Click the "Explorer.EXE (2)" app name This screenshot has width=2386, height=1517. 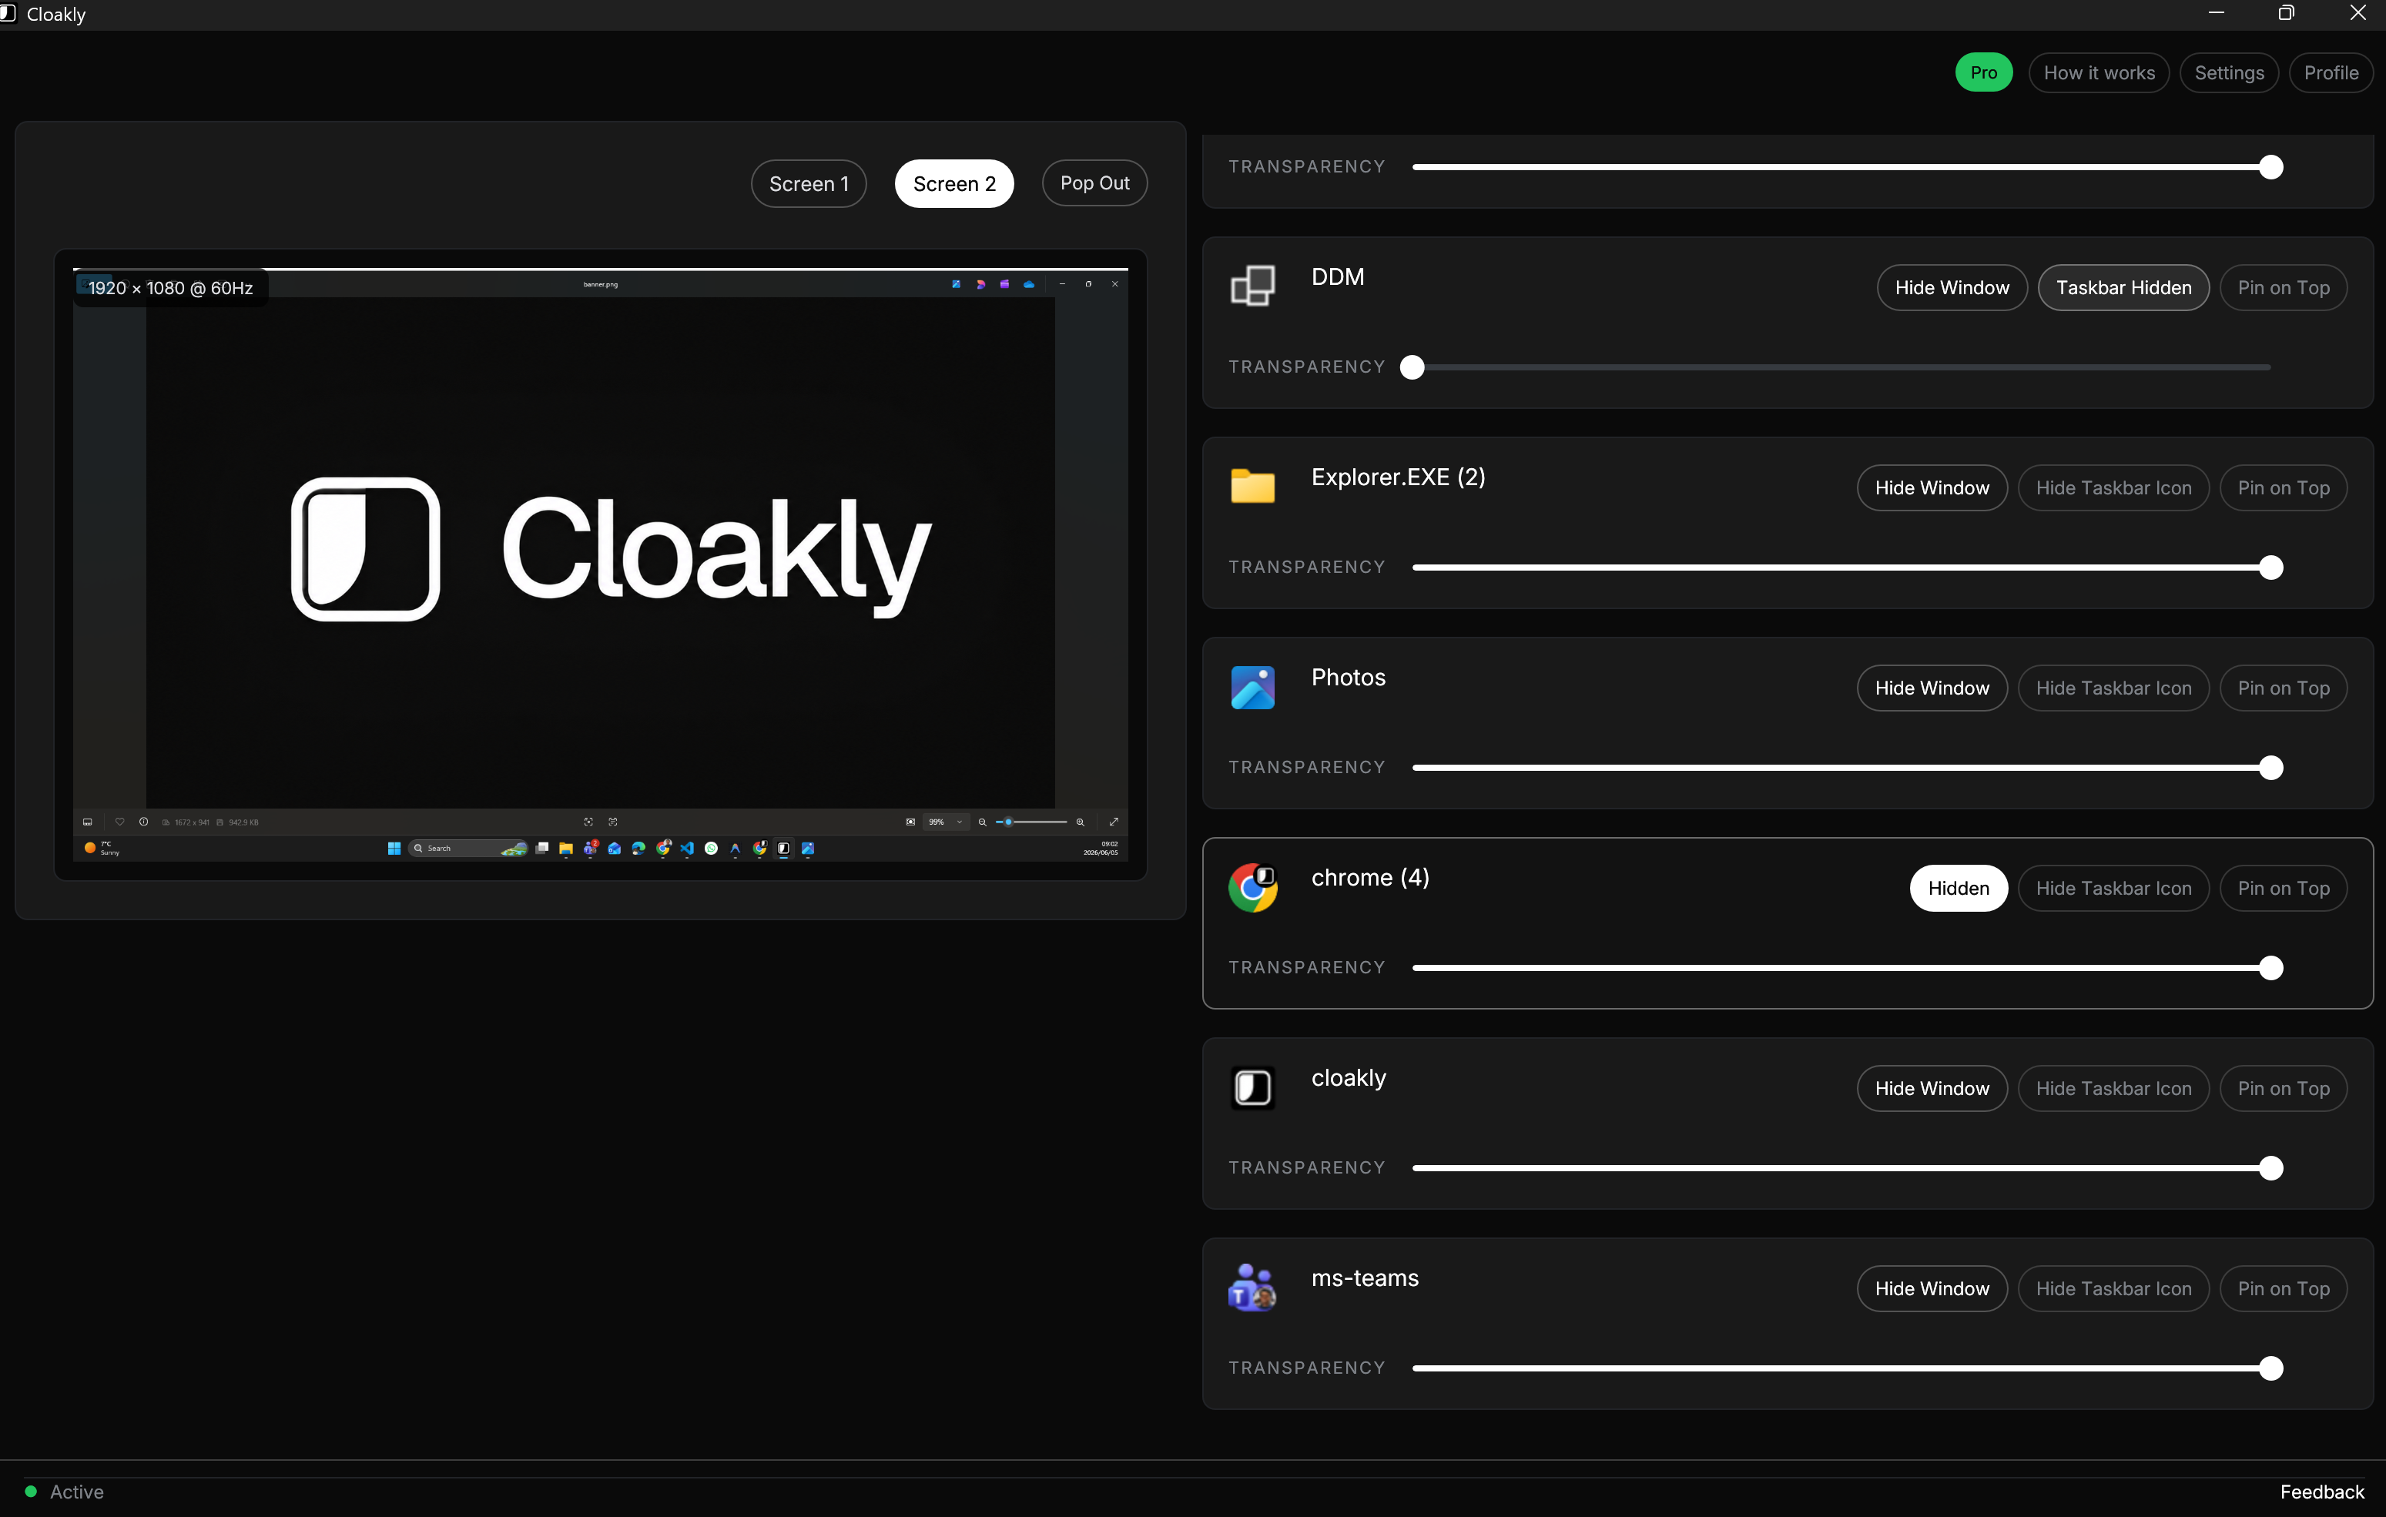(1398, 477)
